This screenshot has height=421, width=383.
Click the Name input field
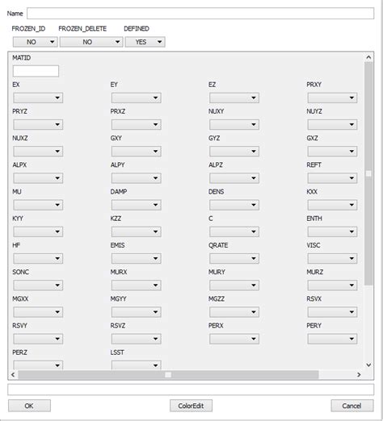pyautogui.click(x=200, y=14)
